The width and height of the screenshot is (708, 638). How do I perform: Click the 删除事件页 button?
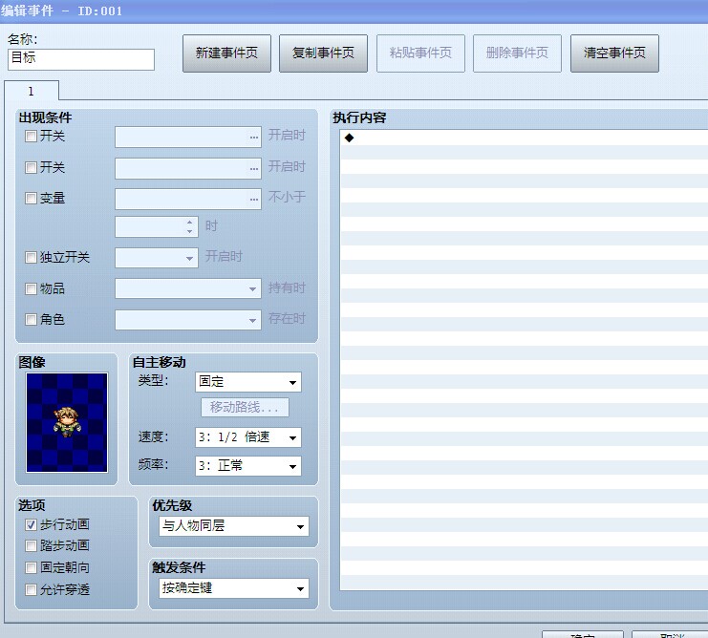coord(517,53)
